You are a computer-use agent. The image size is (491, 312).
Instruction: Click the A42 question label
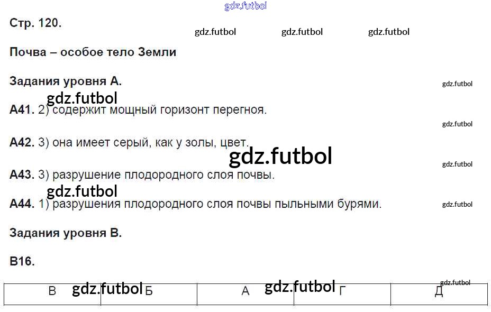pyautogui.click(x=22, y=143)
